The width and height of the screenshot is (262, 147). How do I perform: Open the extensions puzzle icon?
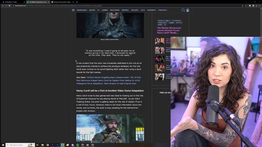click(250, 6)
